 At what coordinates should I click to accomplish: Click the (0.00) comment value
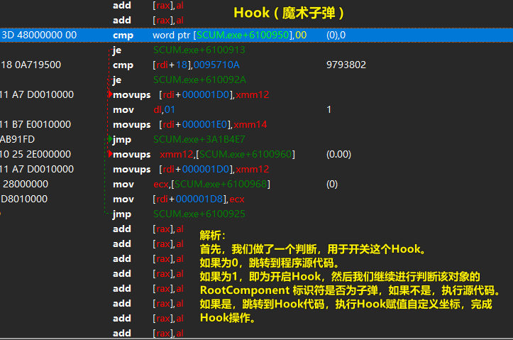[338, 154]
